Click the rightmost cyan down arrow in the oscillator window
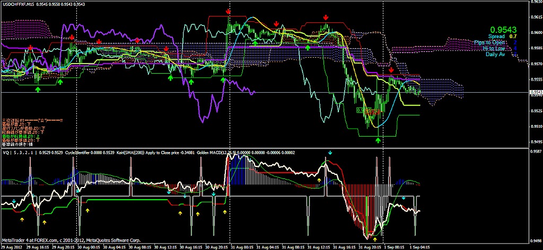 404,198
